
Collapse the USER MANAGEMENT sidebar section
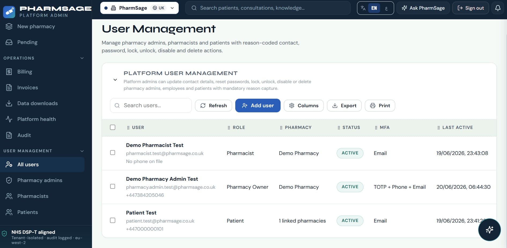coord(82,151)
